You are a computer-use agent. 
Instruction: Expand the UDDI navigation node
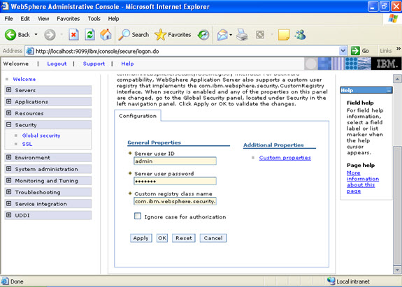pyautogui.click(x=8, y=215)
